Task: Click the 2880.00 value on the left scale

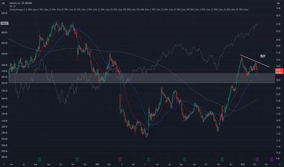Action: point(4,157)
